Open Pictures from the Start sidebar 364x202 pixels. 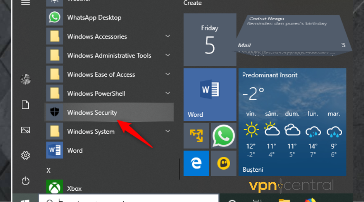25,130
